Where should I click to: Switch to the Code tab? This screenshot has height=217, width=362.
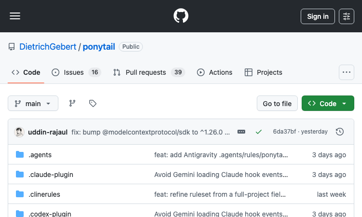[x=26, y=72]
